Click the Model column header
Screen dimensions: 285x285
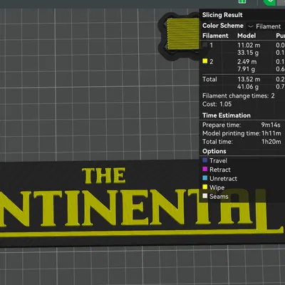(x=247, y=36)
